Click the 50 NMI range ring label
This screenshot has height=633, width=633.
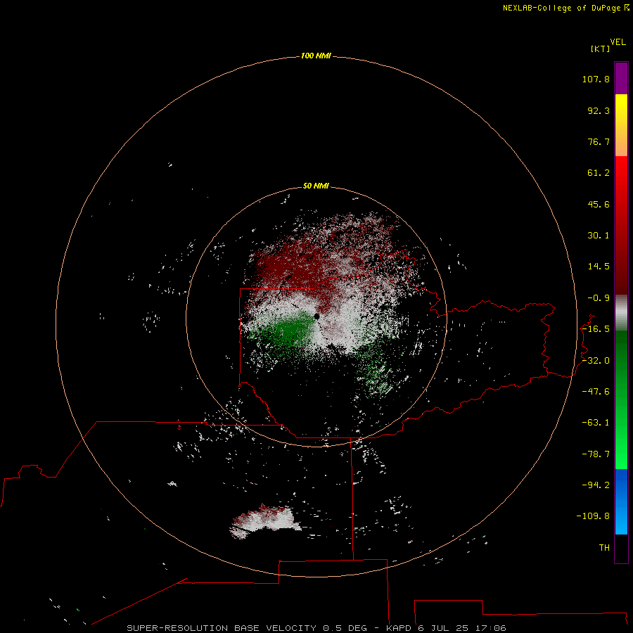(x=316, y=186)
